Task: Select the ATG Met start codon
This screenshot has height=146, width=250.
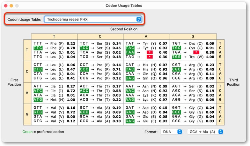Action: pyautogui.click(x=38, y=100)
